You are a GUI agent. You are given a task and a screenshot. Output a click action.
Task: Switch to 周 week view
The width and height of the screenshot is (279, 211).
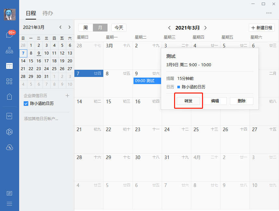(x=85, y=28)
